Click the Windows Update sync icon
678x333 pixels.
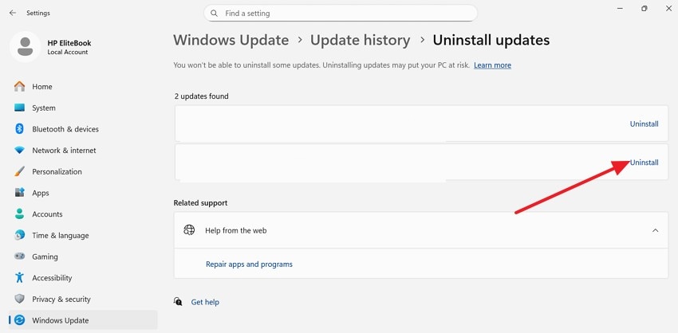(19, 320)
